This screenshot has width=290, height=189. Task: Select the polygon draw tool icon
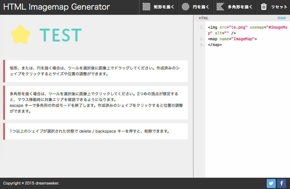(x=220, y=7)
